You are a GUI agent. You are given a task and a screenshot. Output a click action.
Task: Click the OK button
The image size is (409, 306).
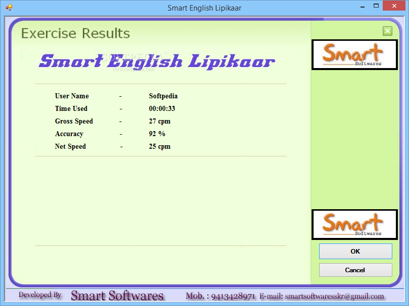(355, 252)
